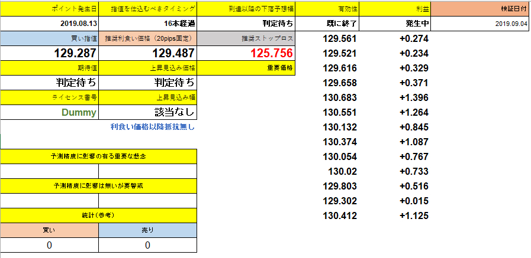The height and width of the screenshot is (258, 531).
Task: Click the take-profit value 129.487
Action: 148,53
